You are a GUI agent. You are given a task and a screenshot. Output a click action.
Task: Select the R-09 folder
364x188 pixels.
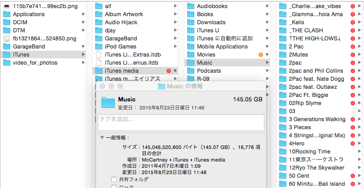(227, 79)
